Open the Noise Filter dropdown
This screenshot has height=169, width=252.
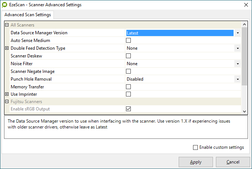point(238,64)
